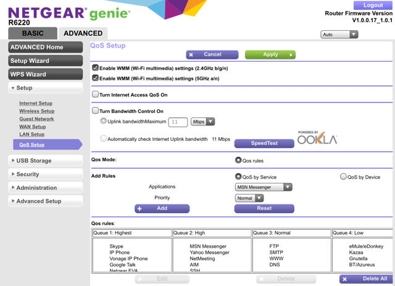Enable WMM settings for 2.4GHz b/g/n
The width and height of the screenshot is (395, 286).
[x=95, y=67]
